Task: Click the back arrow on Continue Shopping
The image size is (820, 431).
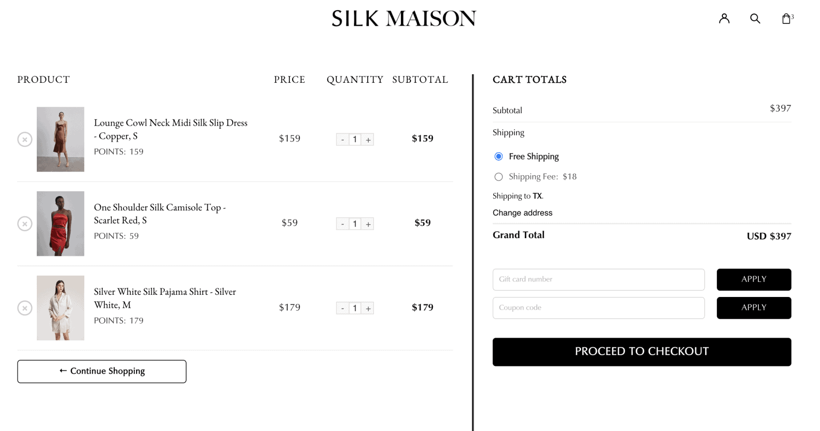Action: pyautogui.click(x=62, y=370)
